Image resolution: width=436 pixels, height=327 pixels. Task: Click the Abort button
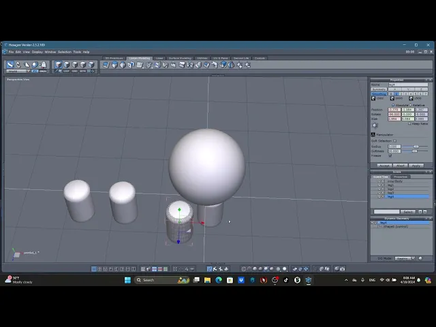click(401, 166)
